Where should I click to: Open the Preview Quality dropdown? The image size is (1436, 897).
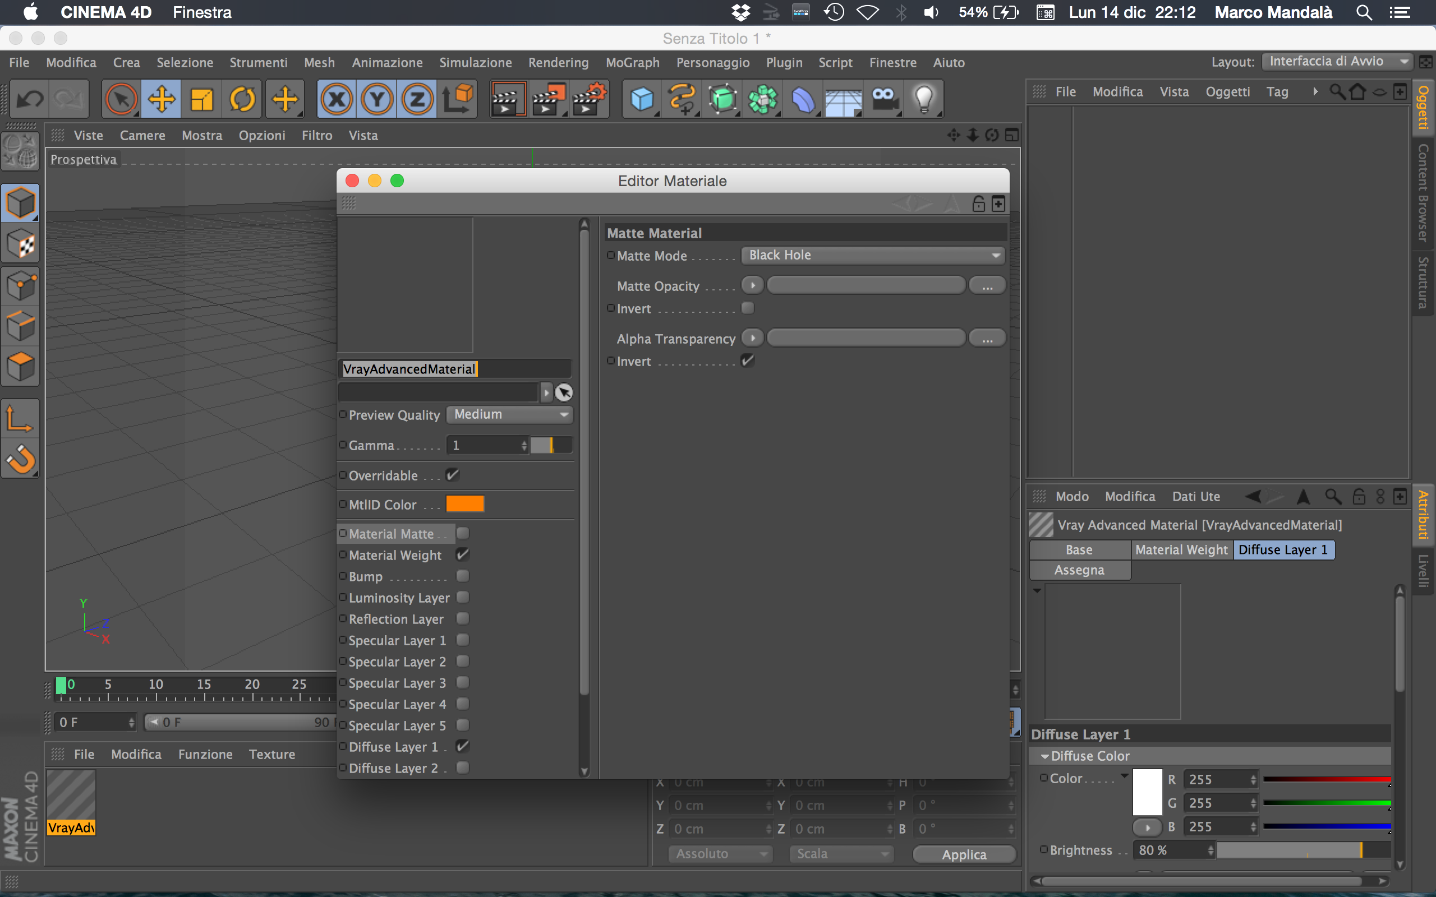(509, 415)
